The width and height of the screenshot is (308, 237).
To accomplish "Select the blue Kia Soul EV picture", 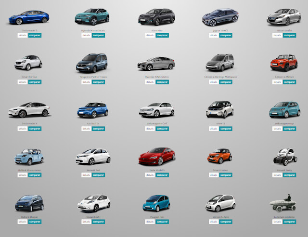I will click(x=92, y=110).
